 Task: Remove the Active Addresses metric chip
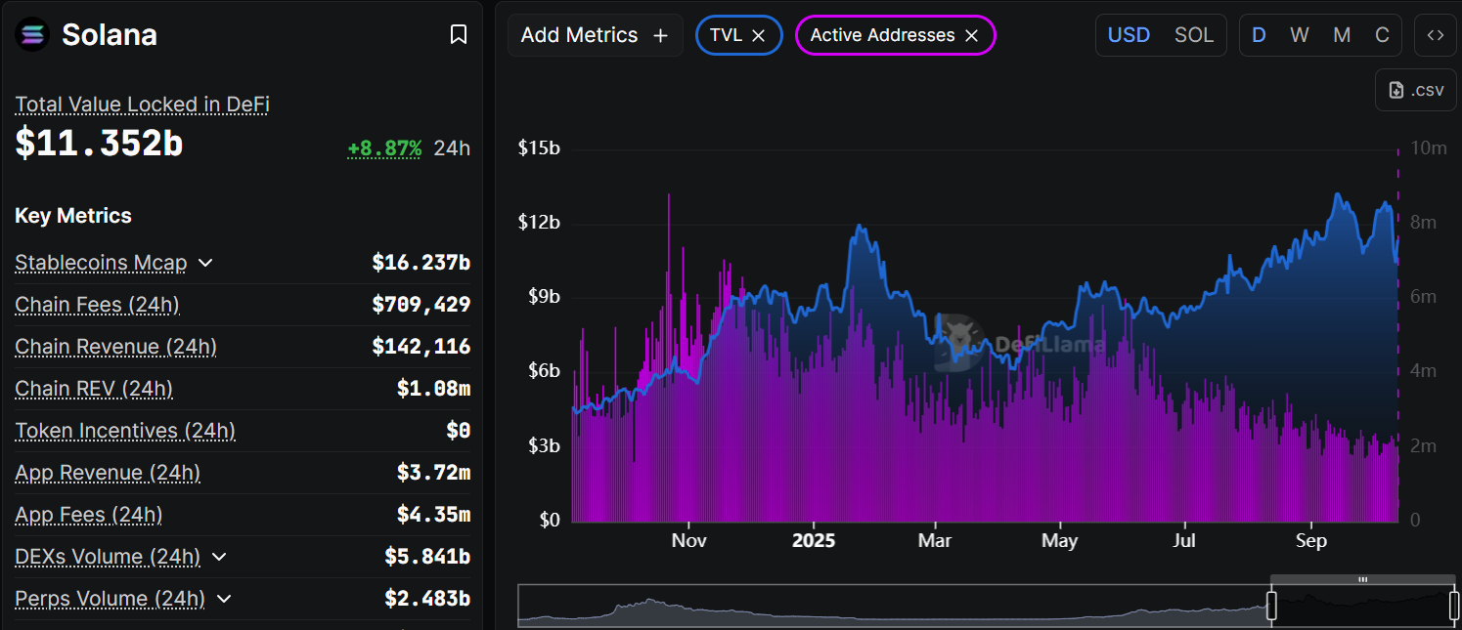click(971, 35)
